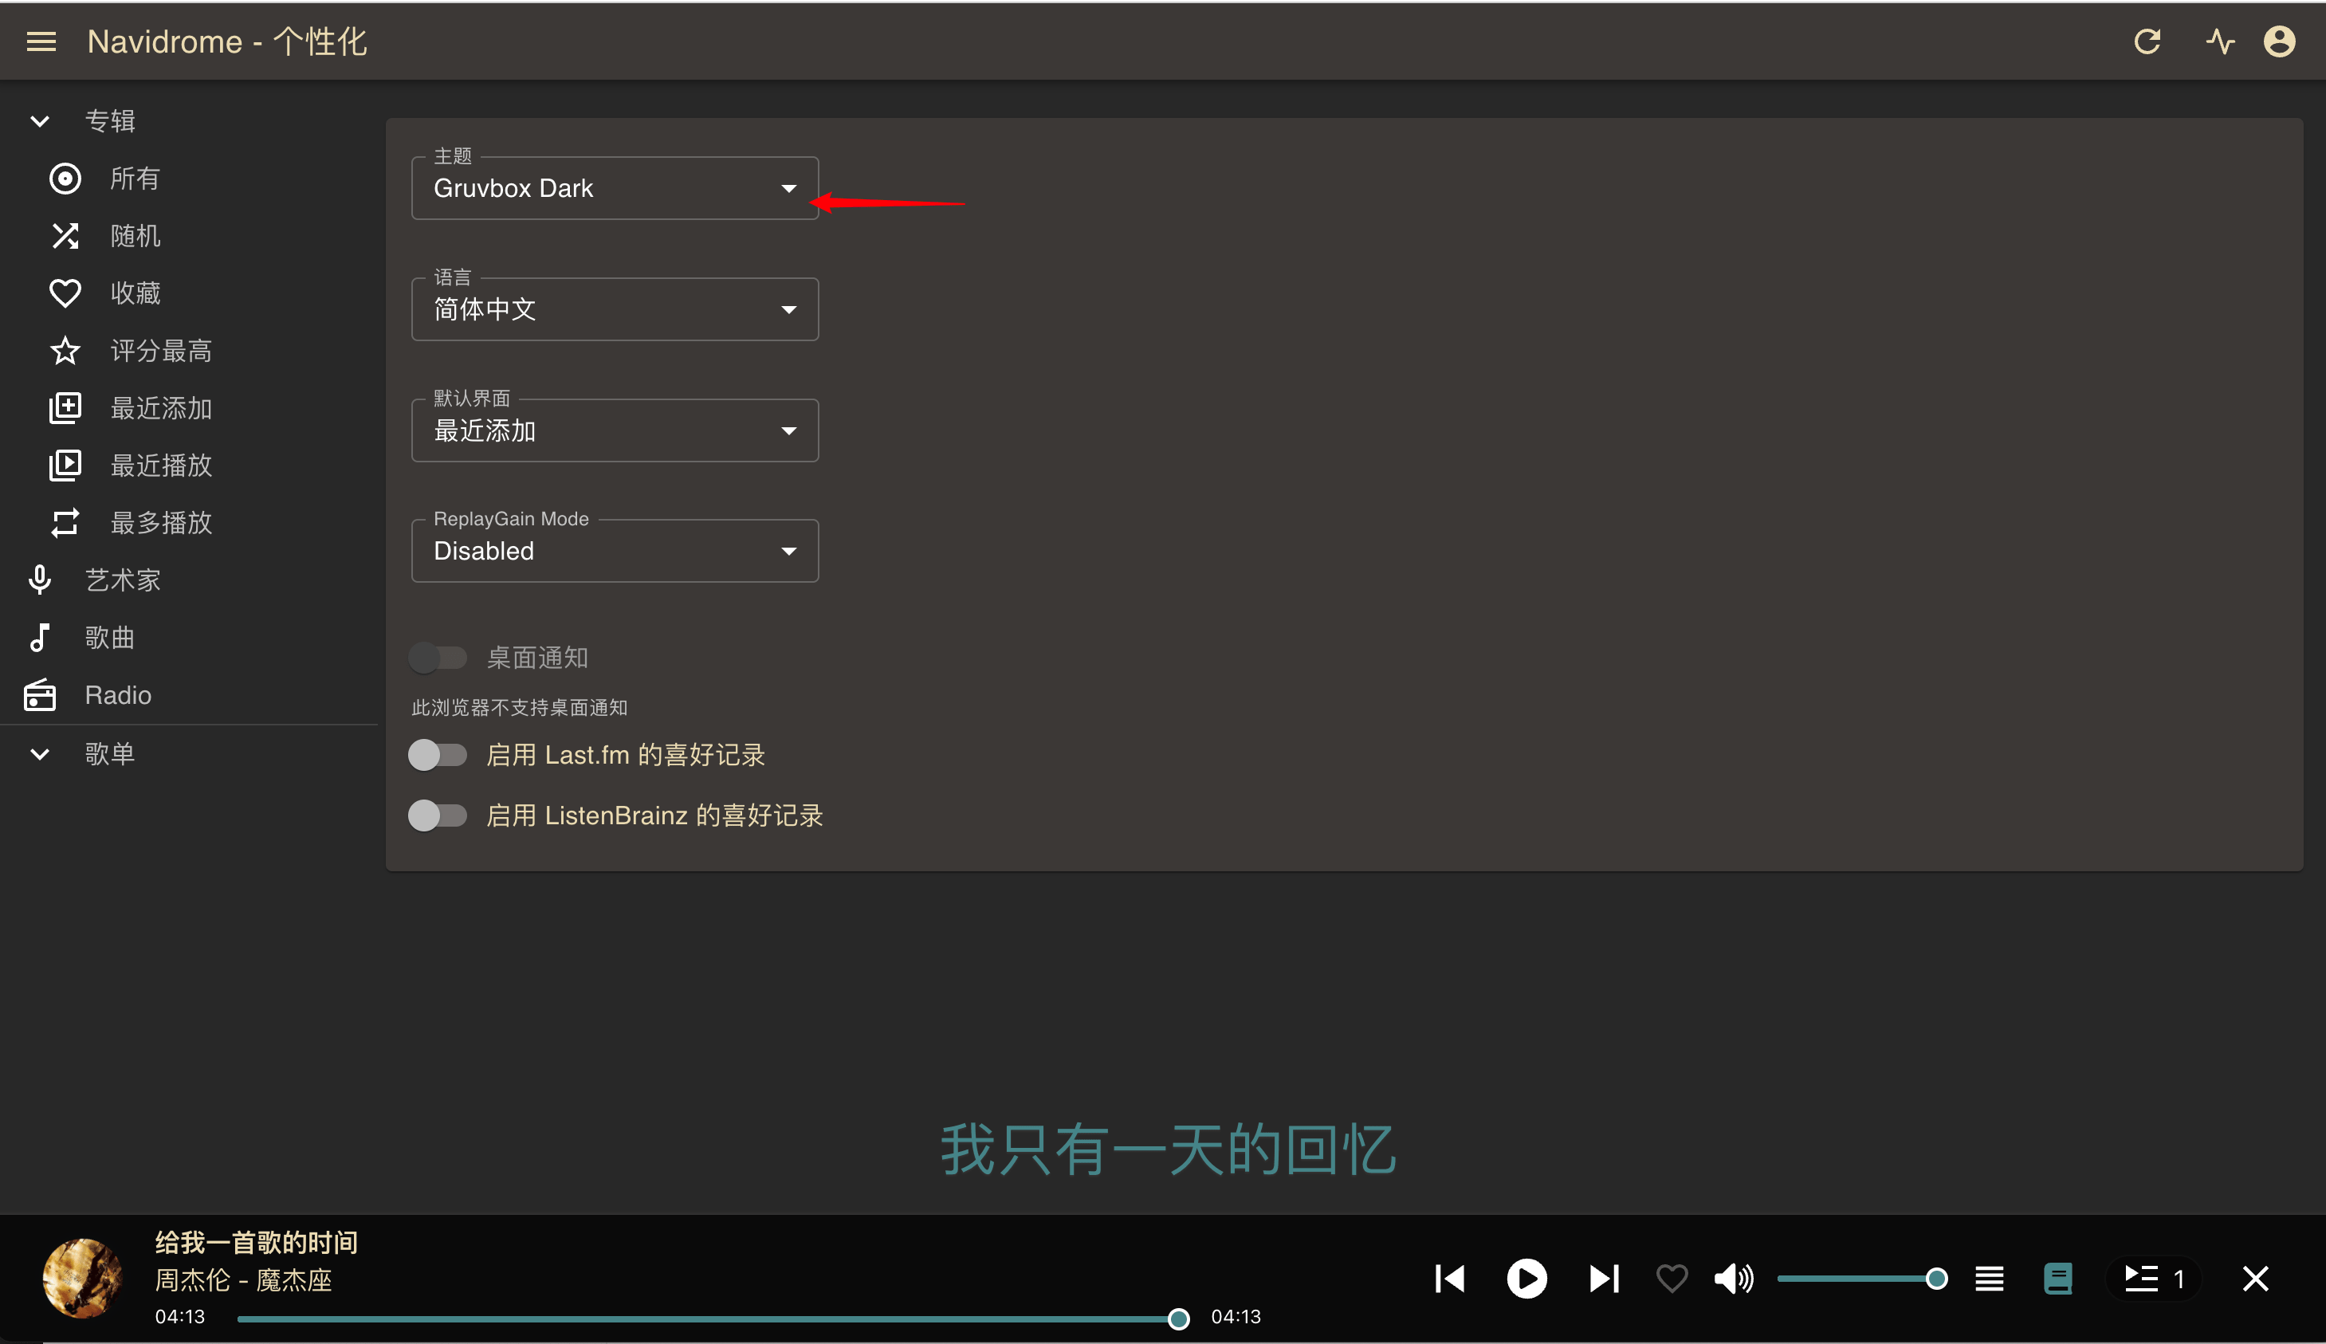This screenshot has width=2326, height=1344.
Task: Click song title 给我一首歌的时间
Action: tap(256, 1243)
